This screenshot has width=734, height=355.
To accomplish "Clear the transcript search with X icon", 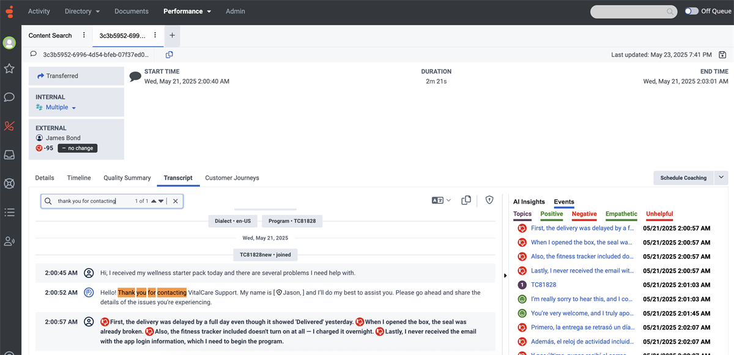I will pyautogui.click(x=176, y=201).
